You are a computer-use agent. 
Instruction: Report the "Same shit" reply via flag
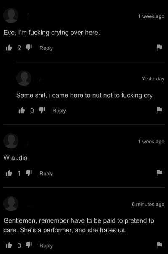click(x=159, y=110)
